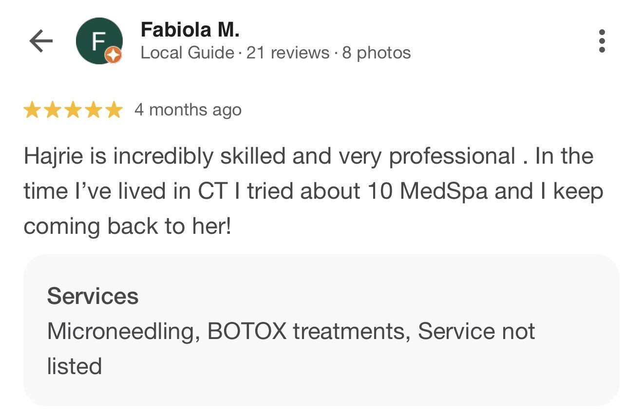Image resolution: width=643 pixels, height=416 pixels.
Task: Click the "Services" heading
Action: (x=93, y=296)
